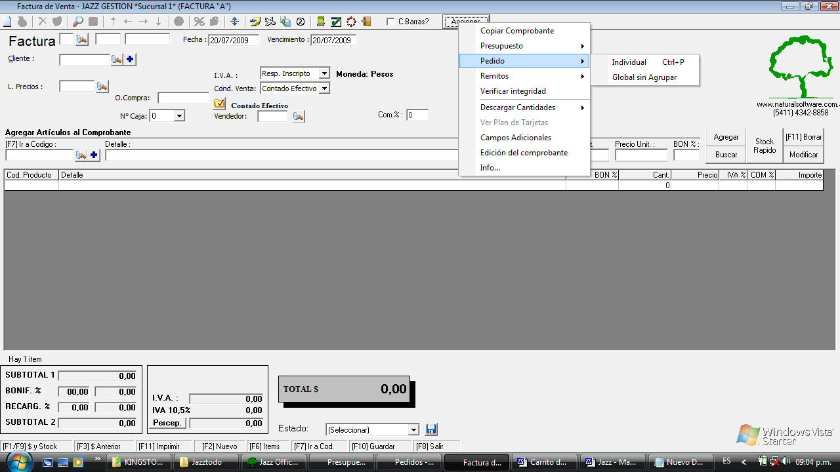Click the Windows Start orb
This screenshot has width=840, height=472.
(x=20, y=462)
